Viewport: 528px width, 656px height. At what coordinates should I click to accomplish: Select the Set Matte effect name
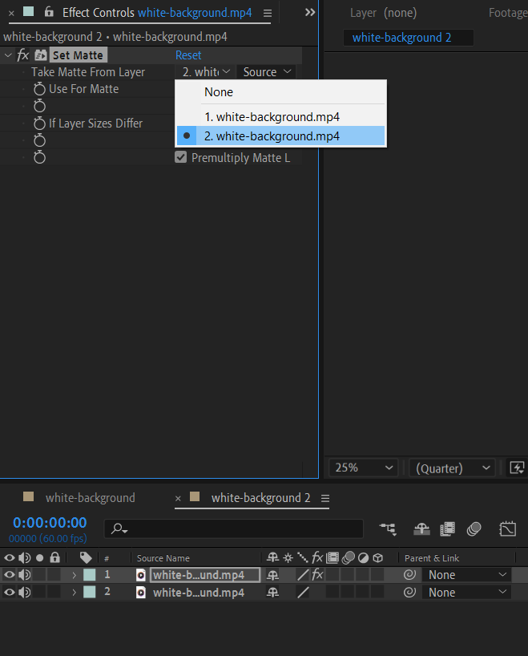[79, 55]
